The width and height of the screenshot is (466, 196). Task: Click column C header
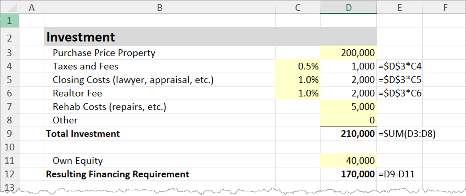tap(298, 7)
